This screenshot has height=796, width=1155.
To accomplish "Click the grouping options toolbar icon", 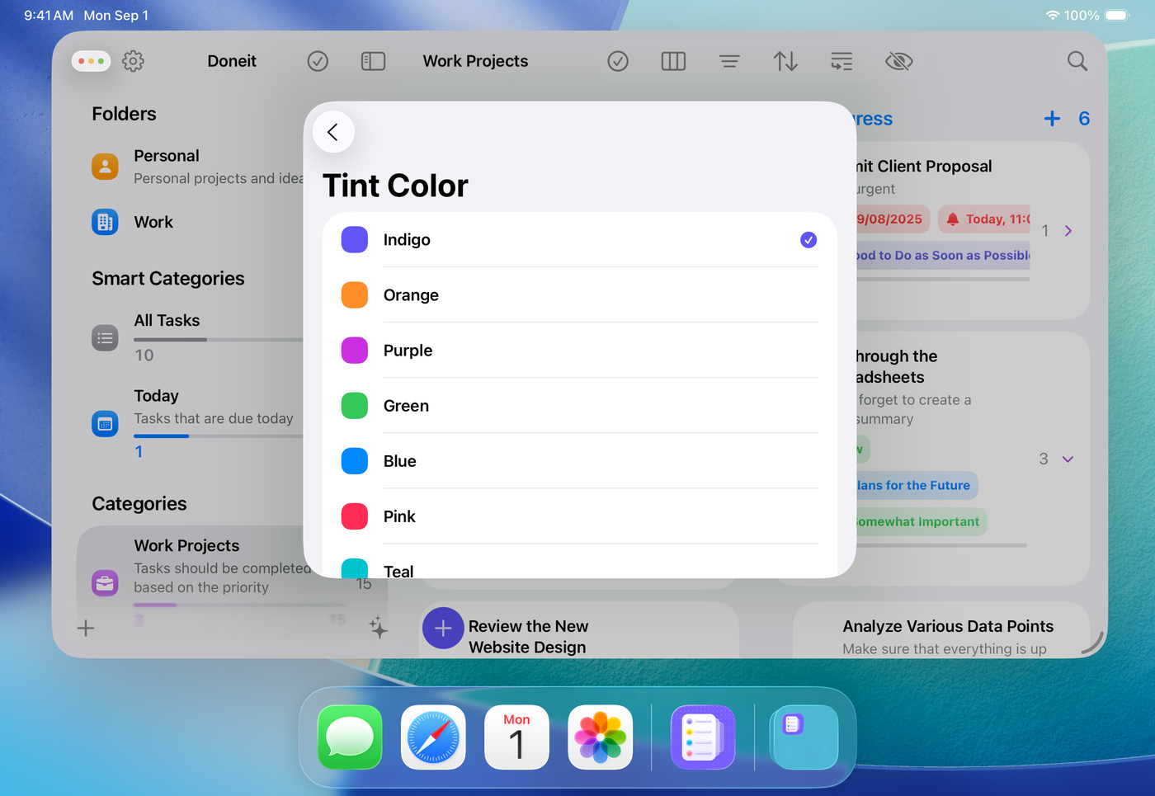I will (841, 61).
